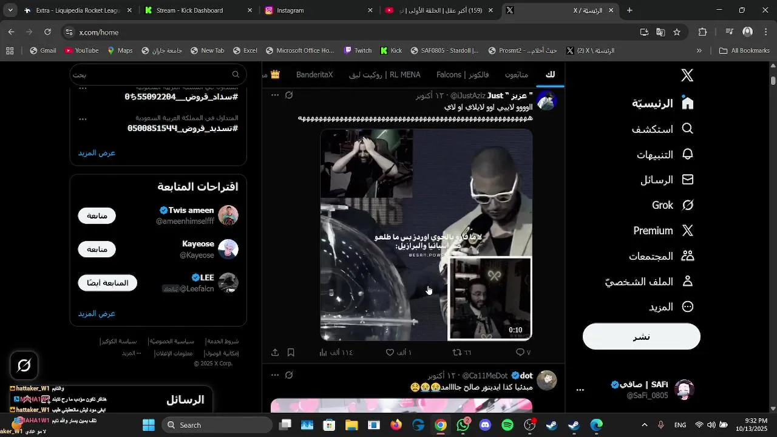The height and width of the screenshot is (437, 777).
Task: Open more options for سداد_قروض trend
Action: pyautogui.click(x=83, y=89)
